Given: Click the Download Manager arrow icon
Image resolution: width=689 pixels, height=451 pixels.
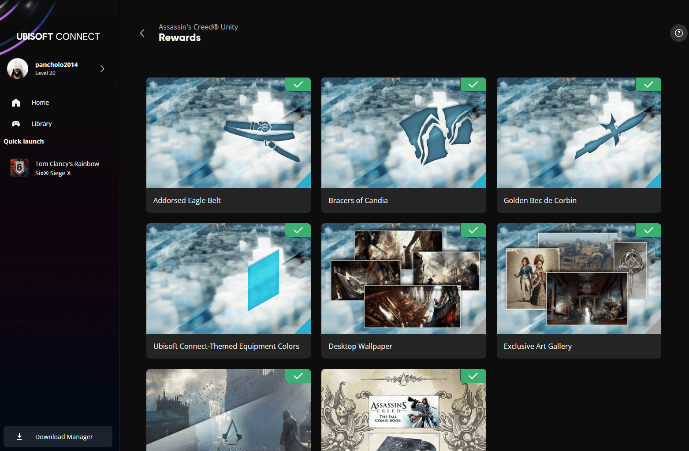Looking at the screenshot, I should pyautogui.click(x=19, y=436).
